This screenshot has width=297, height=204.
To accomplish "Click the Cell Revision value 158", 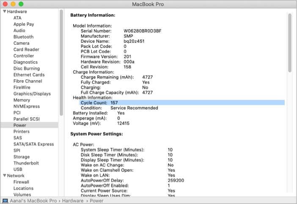I will 127,67.
